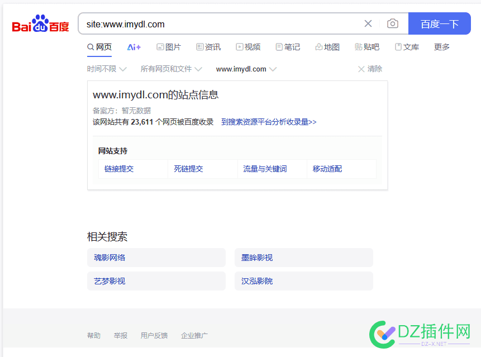The height and width of the screenshot is (357, 481).
Task: Click the 链接提交 link
Action: point(119,169)
